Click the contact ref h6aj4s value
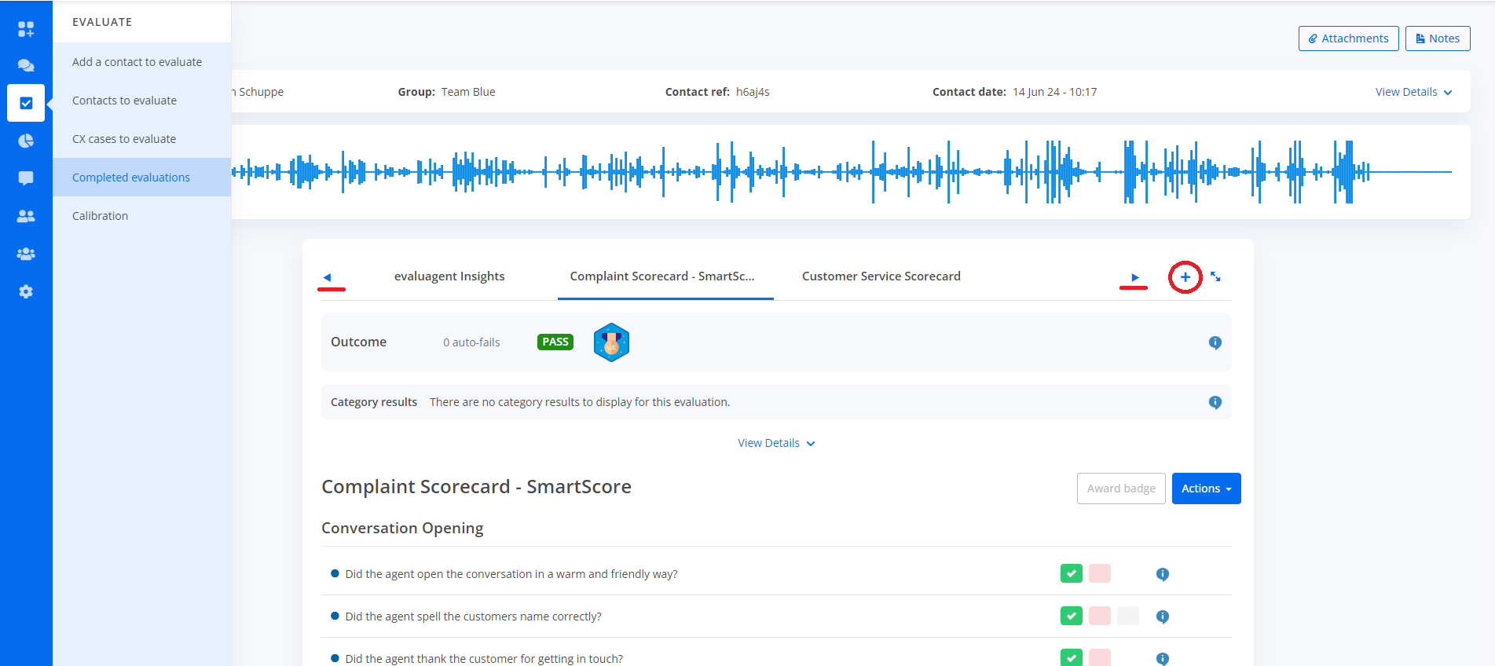1495x666 pixels. coord(753,92)
